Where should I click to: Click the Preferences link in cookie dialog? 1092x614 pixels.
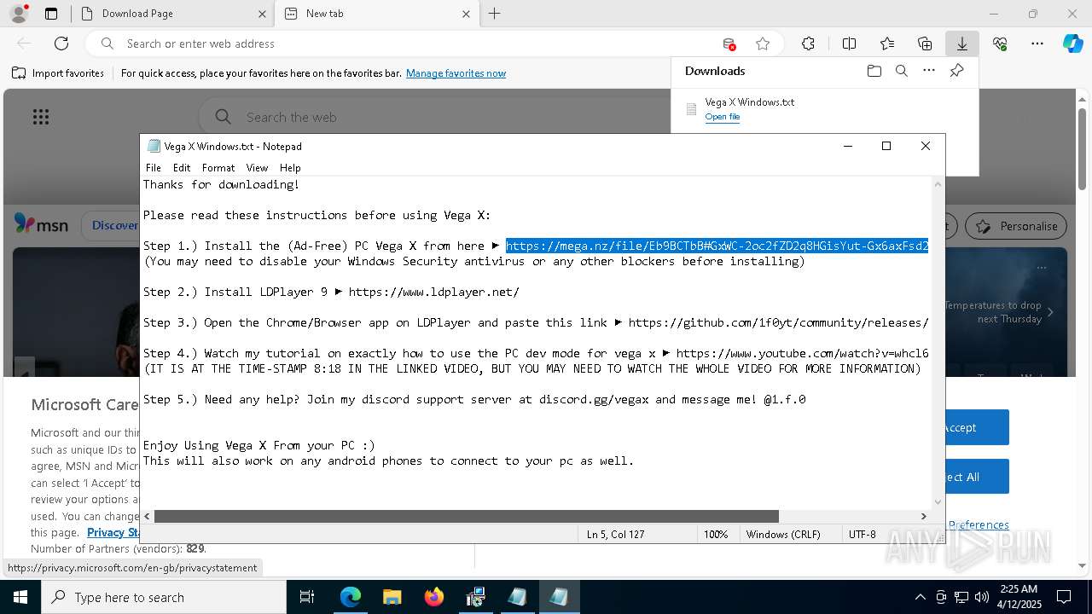tap(979, 524)
